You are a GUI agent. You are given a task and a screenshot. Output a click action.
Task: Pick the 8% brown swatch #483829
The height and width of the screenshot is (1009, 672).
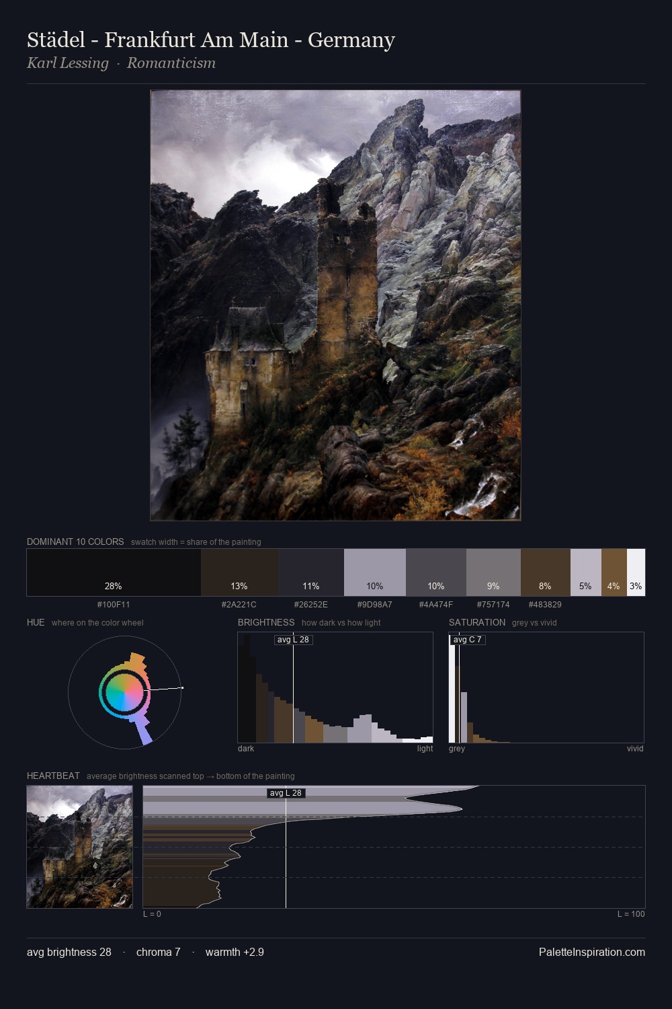[546, 572]
